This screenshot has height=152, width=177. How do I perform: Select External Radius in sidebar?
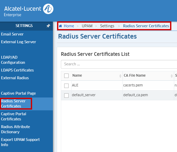click(x=15, y=78)
